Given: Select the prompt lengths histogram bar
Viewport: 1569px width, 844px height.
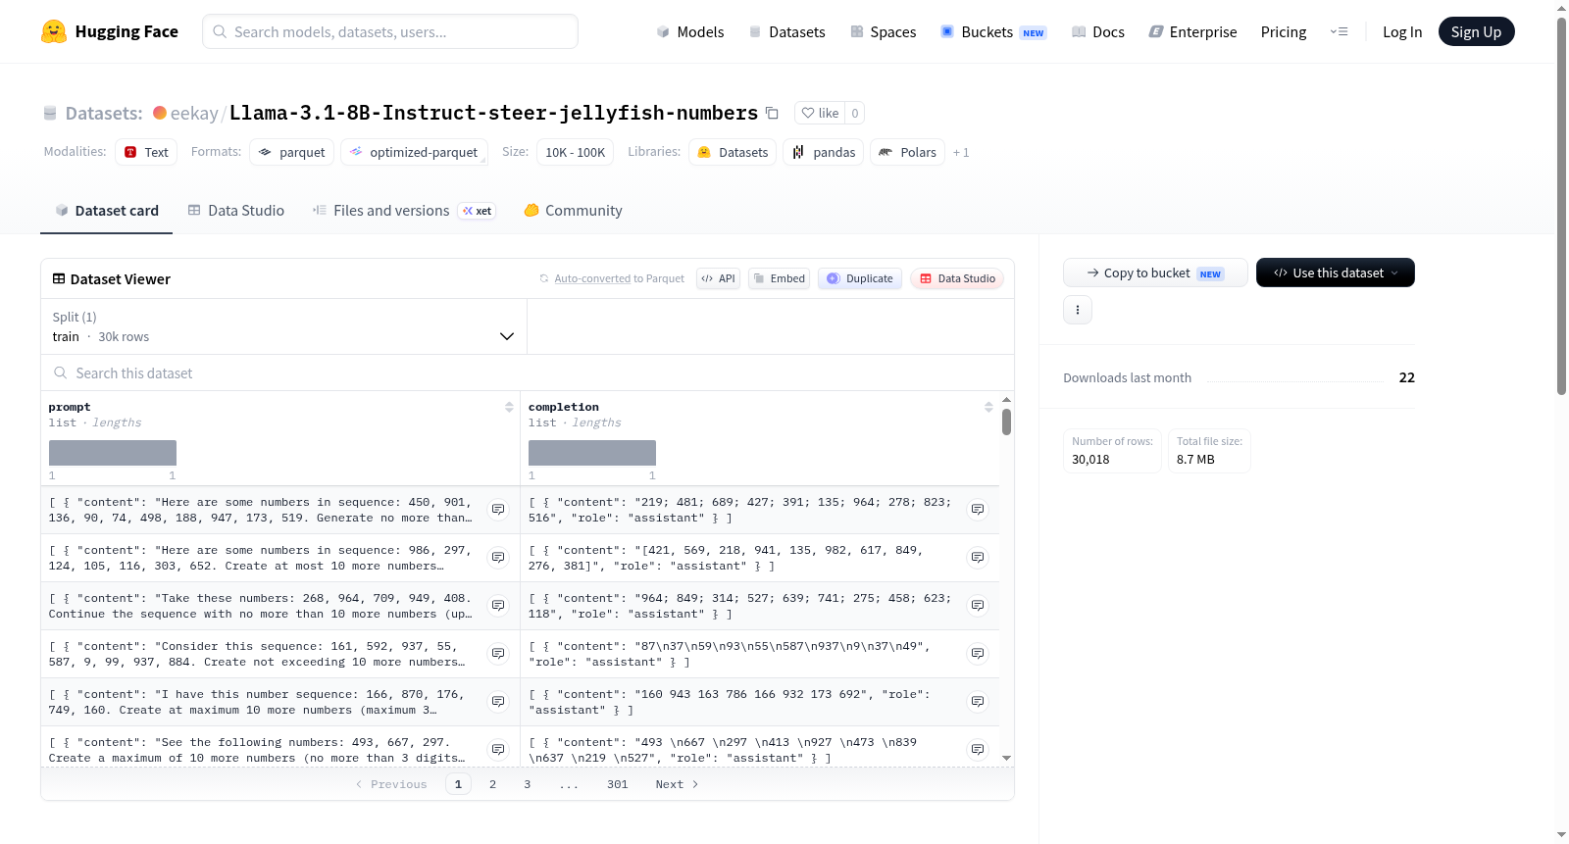Looking at the screenshot, I should (113, 453).
